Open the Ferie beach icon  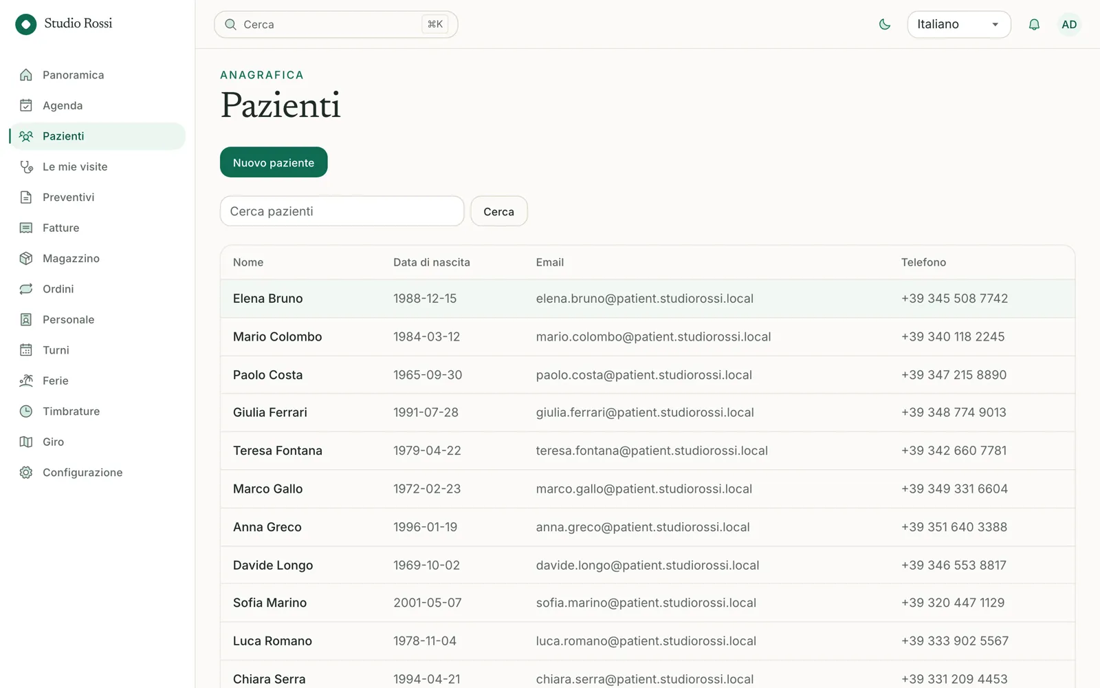[26, 380]
